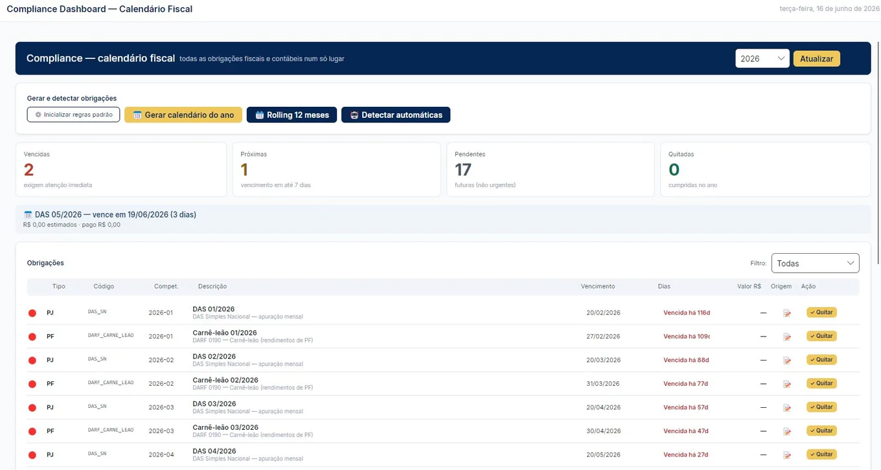Click the Tipo column header

(x=59, y=286)
